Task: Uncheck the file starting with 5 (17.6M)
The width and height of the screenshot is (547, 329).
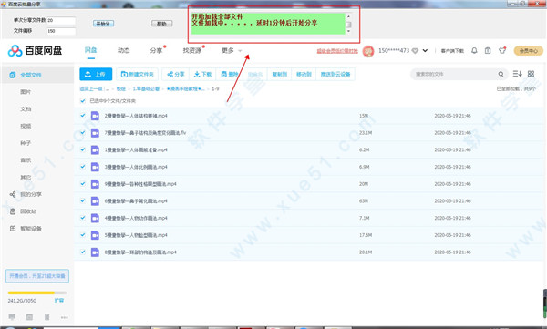Action: pyautogui.click(x=83, y=234)
